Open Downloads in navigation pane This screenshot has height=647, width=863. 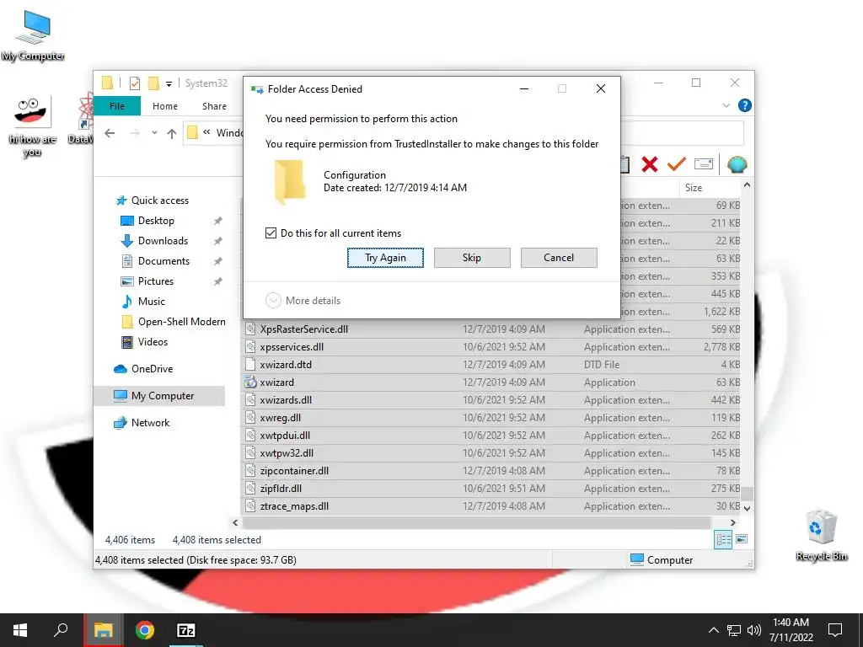pos(163,241)
